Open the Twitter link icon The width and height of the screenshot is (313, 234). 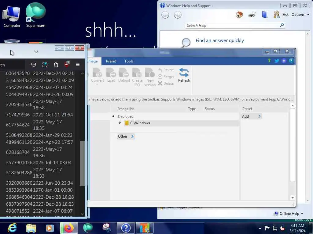click(x=277, y=61)
